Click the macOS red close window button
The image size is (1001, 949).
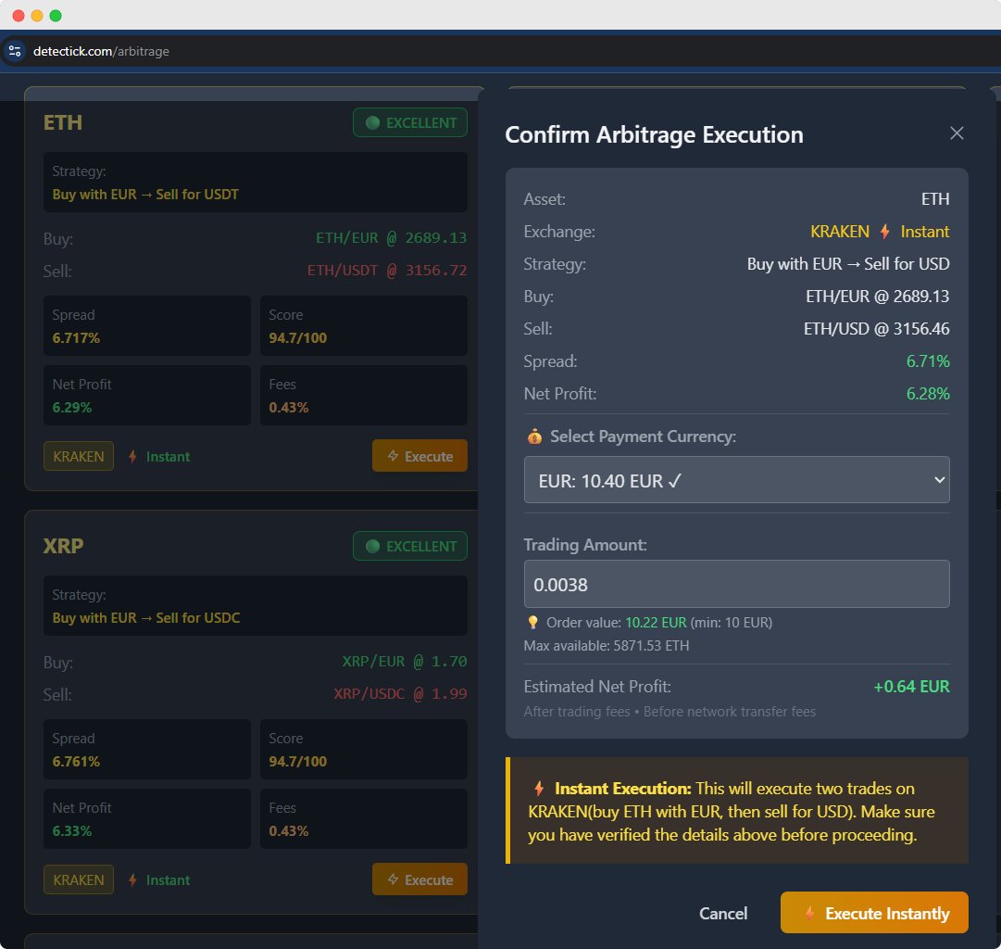tap(19, 16)
